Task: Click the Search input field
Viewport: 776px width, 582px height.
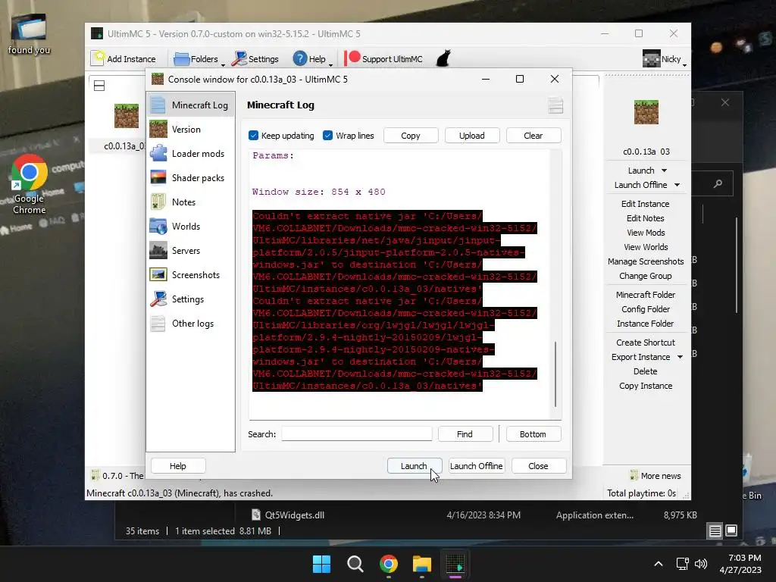Action: (356, 434)
